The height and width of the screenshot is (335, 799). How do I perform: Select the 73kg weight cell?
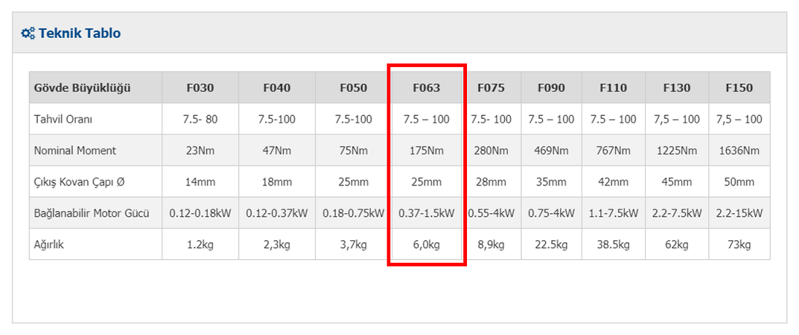(739, 244)
